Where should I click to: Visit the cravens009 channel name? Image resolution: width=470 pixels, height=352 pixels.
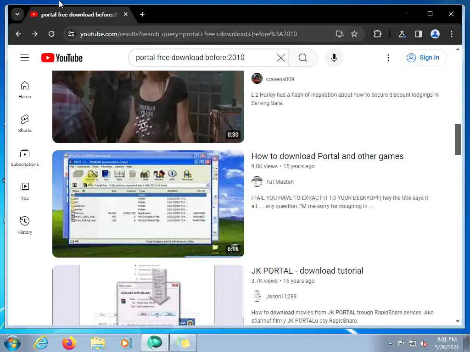tap(280, 79)
